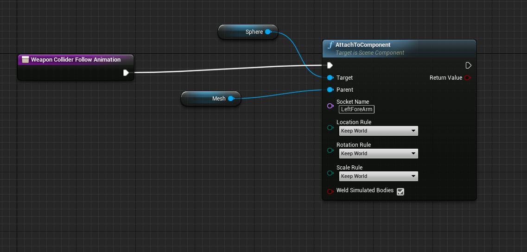
Task: Click the AttachToComponent execution output pin
Action: coord(468,65)
